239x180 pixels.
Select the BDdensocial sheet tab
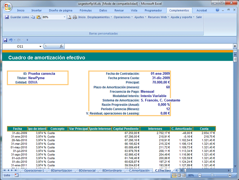pos(87,170)
